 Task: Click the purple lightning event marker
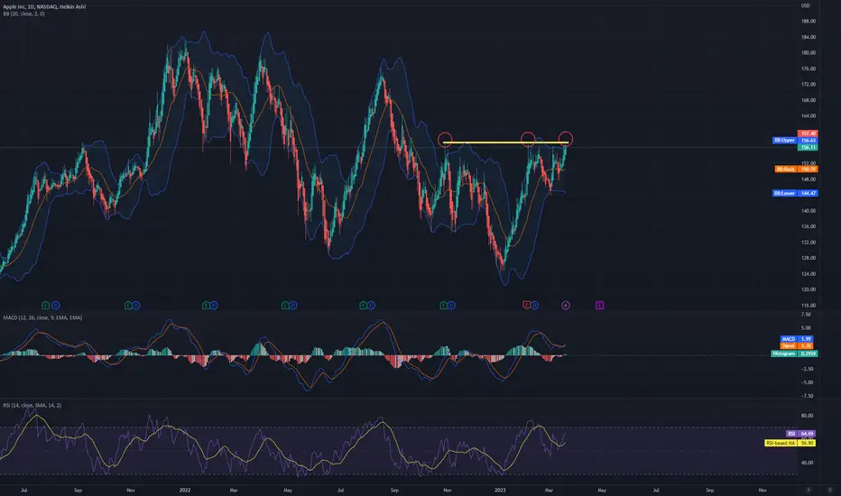coord(565,305)
